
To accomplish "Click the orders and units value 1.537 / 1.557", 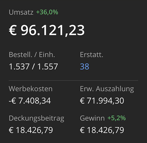I will (33, 66).
